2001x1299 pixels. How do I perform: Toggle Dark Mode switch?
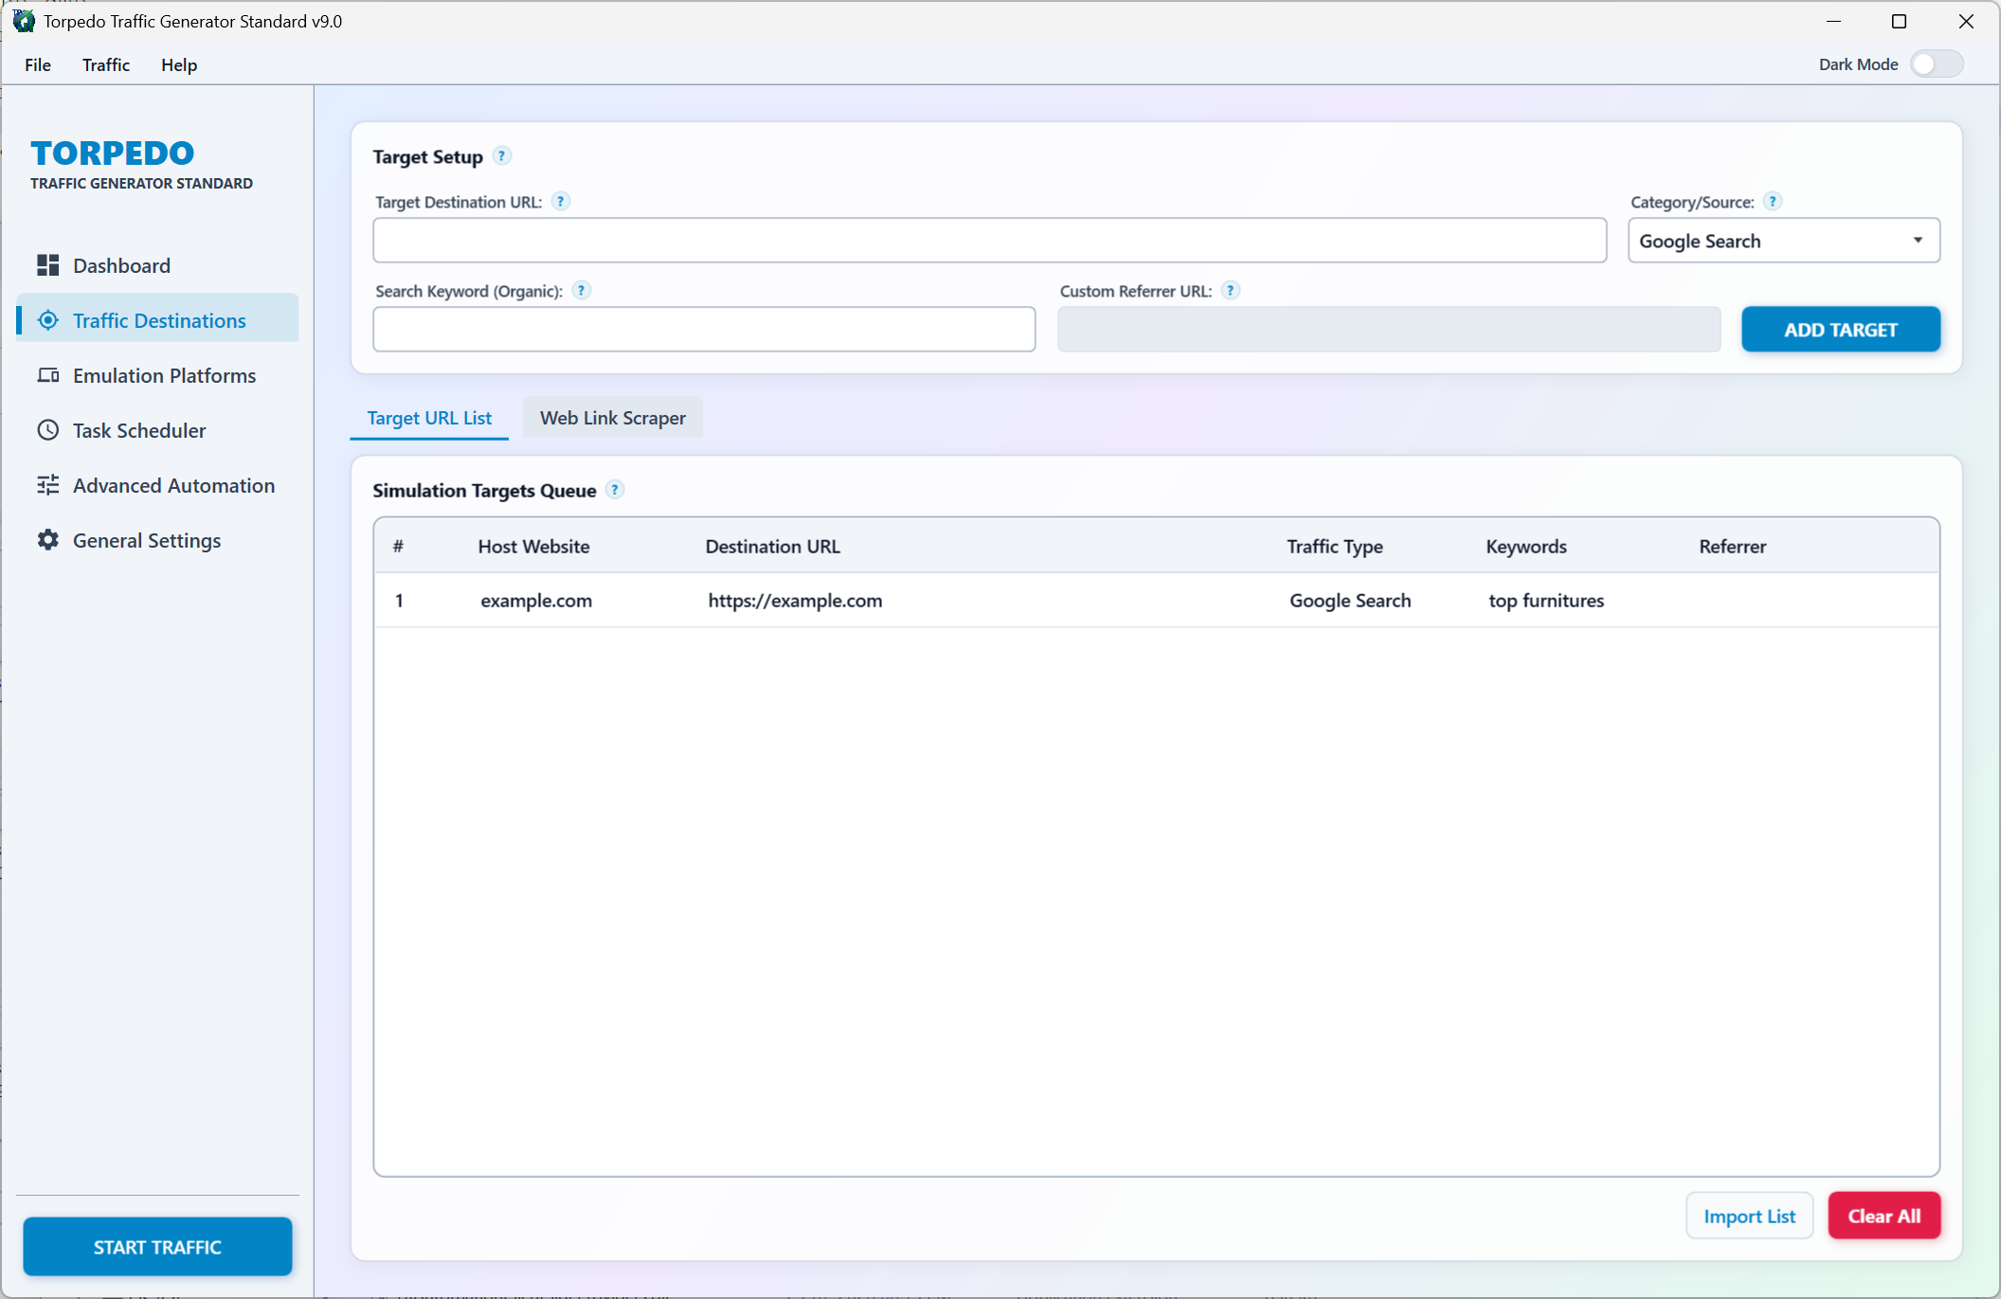point(1936,64)
